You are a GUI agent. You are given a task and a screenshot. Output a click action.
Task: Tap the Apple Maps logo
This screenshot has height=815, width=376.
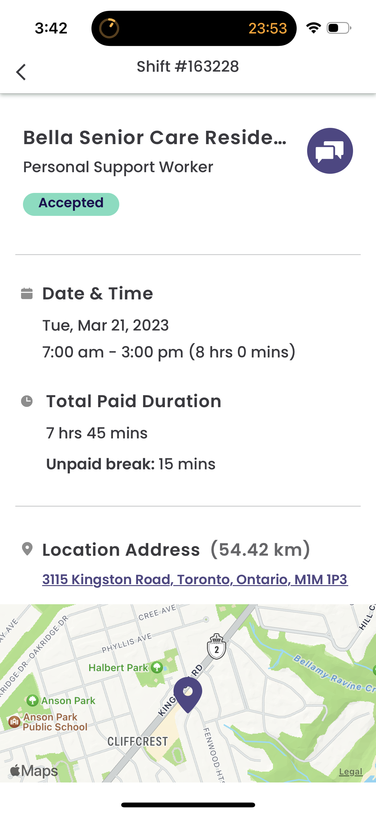(x=34, y=771)
